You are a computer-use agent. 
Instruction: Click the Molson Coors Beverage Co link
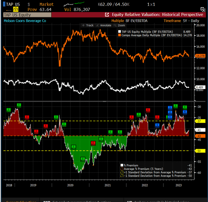[x=25, y=21]
